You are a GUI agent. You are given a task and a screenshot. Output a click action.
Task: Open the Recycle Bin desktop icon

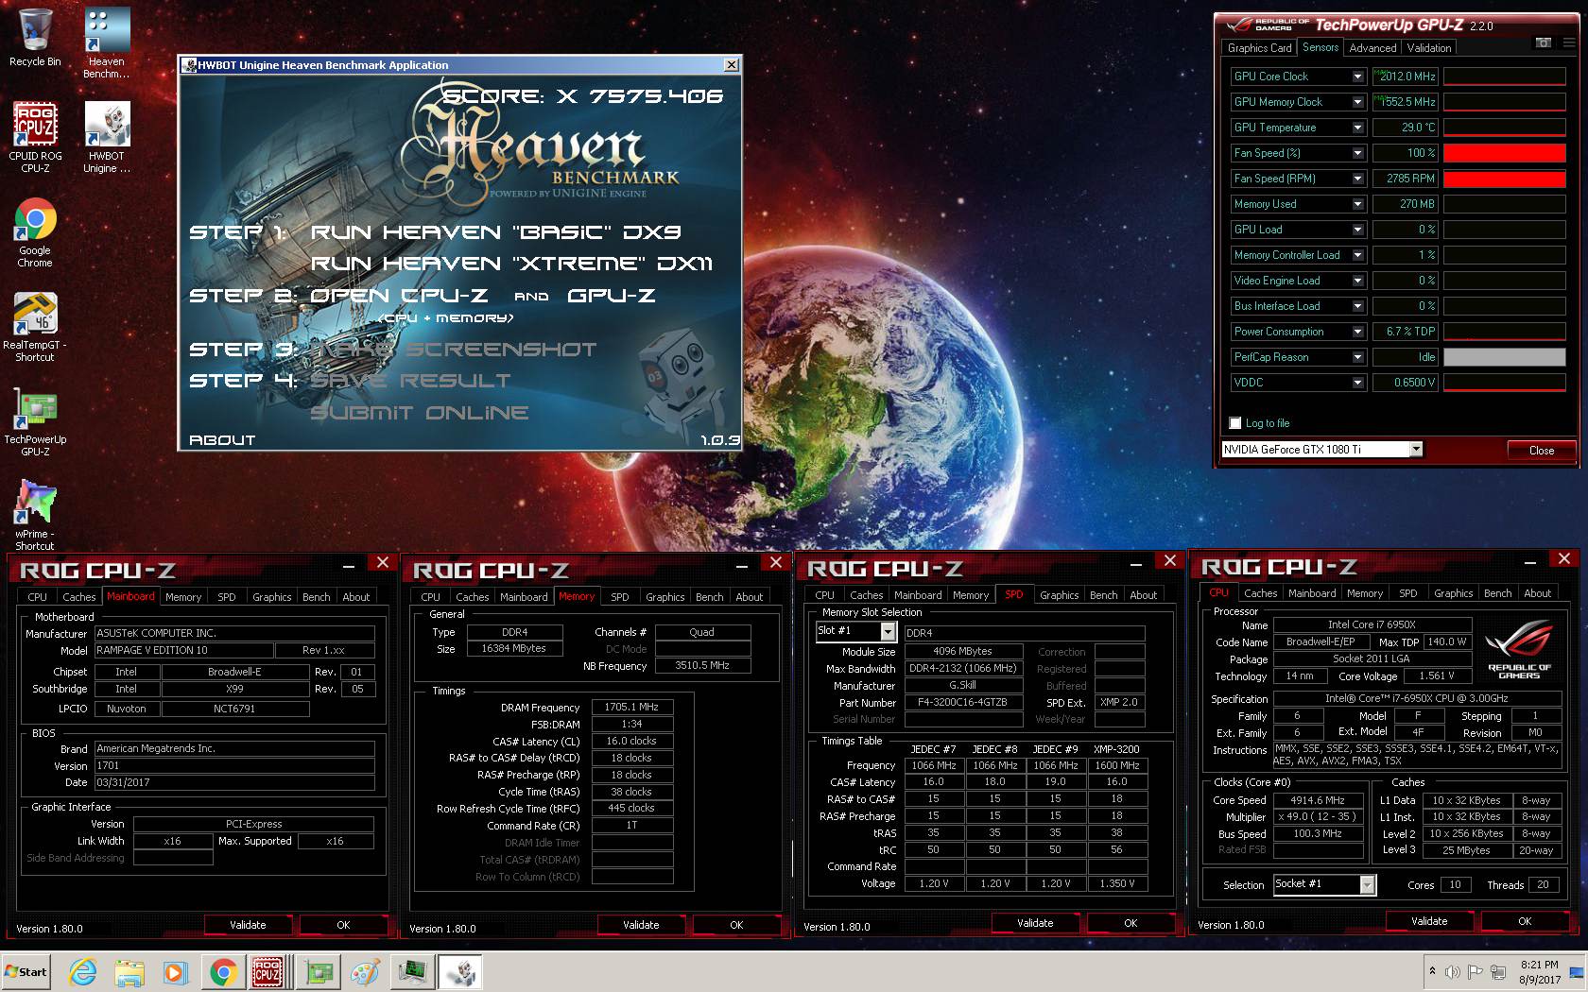click(35, 38)
